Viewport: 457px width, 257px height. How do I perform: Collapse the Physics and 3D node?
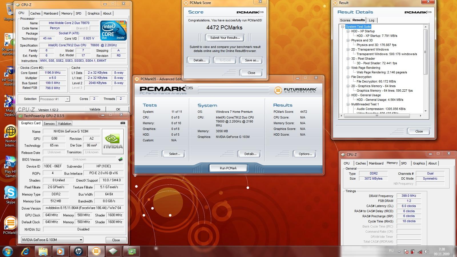(348, 40)
